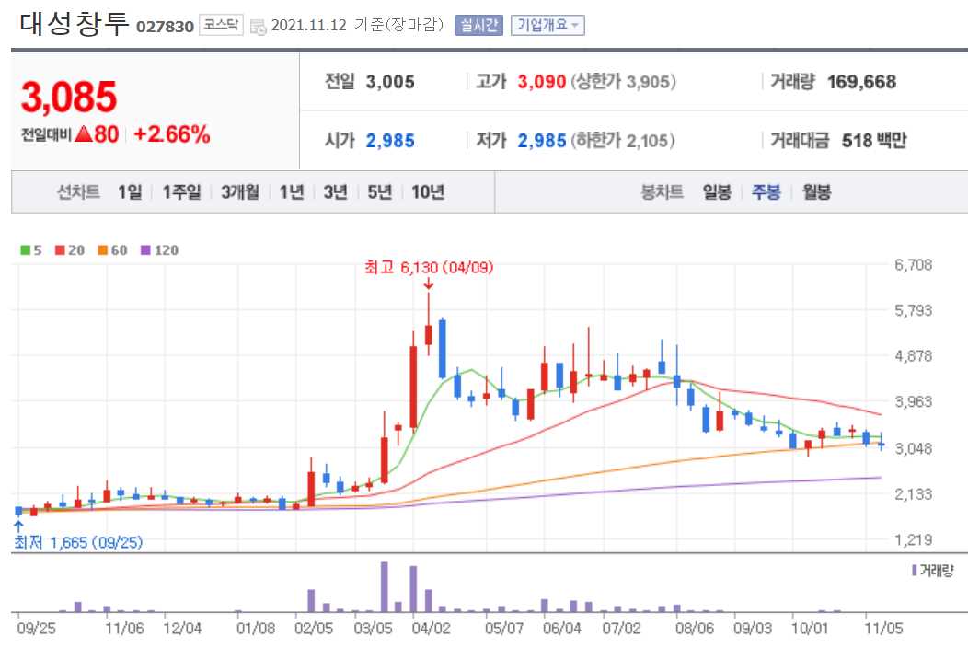The height and width of the screenshot is (648, 968).
Task: Click the 코스닥 market badge icon
Action: [x=222, y=25]
